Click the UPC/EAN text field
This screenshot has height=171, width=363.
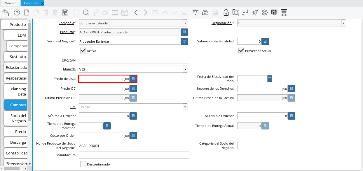(x=134, y=60)
